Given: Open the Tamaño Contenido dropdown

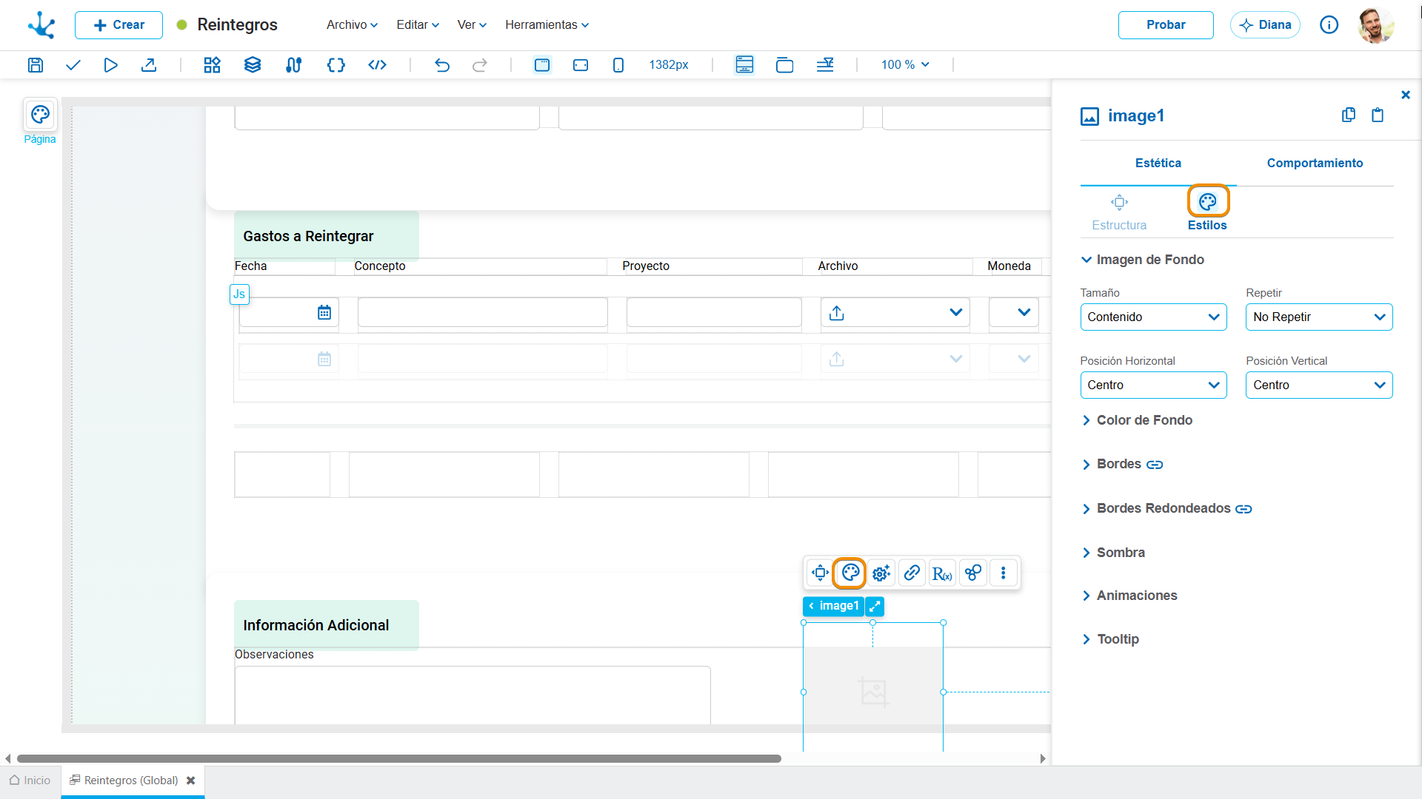Looking at the screenshot, I should 1153,317.
